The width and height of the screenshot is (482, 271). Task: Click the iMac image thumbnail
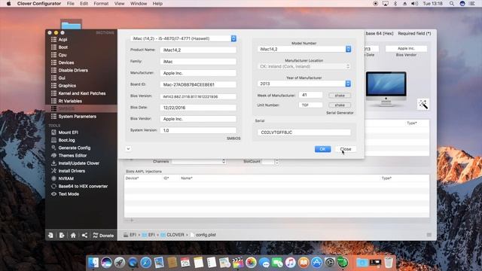click(386, 89)
